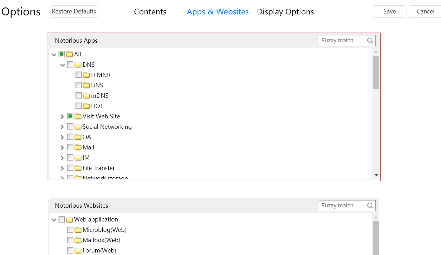This screenshot has height=255, width=441.
Task: Open the Display Options tab
Action: [x=285, y=12]
